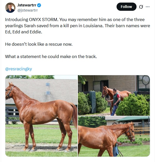Image resolution: width=156 pixels, height=162 pixels.
Task: Click the "Ed, Edd and Eddie" text
Action: (x=23, y=32)
